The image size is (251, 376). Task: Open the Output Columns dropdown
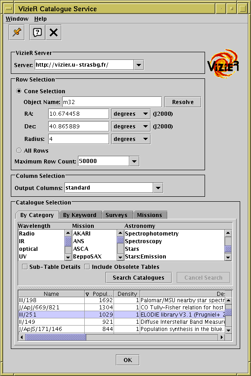pyautogui.click(x=158, y=188)
